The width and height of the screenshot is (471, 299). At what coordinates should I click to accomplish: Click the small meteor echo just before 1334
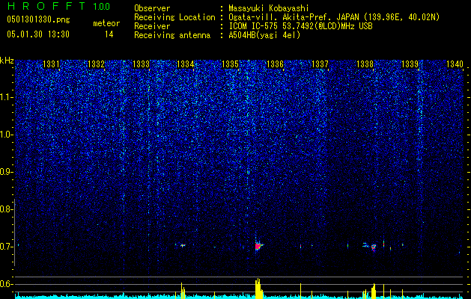coord(183,245)
